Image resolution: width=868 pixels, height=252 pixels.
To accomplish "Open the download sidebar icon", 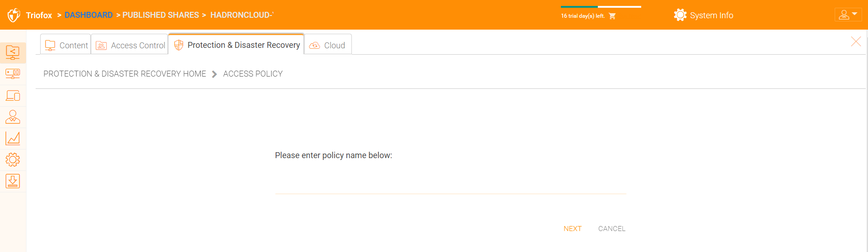I will [13, 181].
